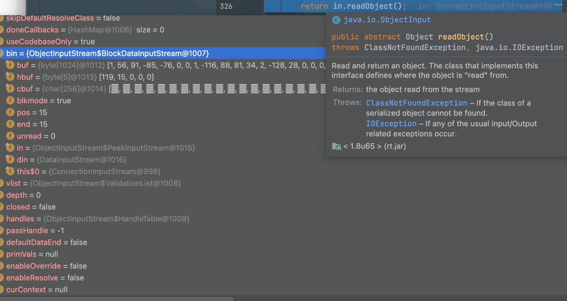The height and width of the screenshot is (301, 567).
Task: Click the line number 326 in gutter
Action: click(226, 6)
